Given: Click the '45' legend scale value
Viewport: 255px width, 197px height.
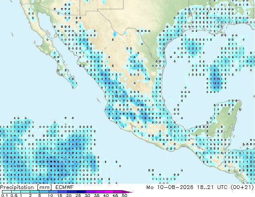Looking at the screenshot, I should click(x=115, y=195).
